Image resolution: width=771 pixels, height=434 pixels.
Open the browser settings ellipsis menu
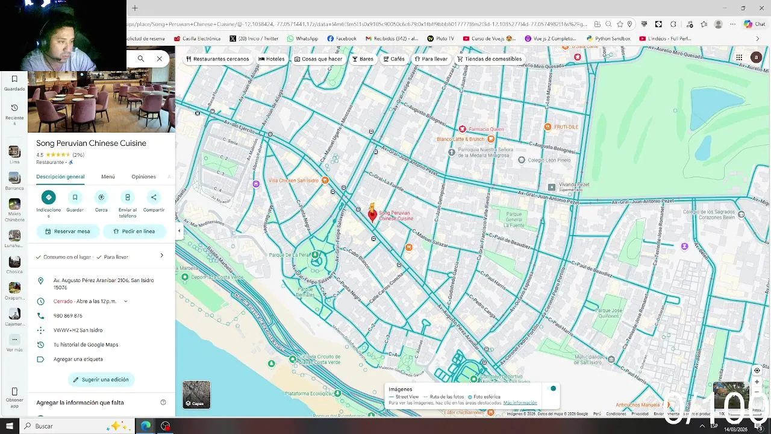(x=732, y=24)
